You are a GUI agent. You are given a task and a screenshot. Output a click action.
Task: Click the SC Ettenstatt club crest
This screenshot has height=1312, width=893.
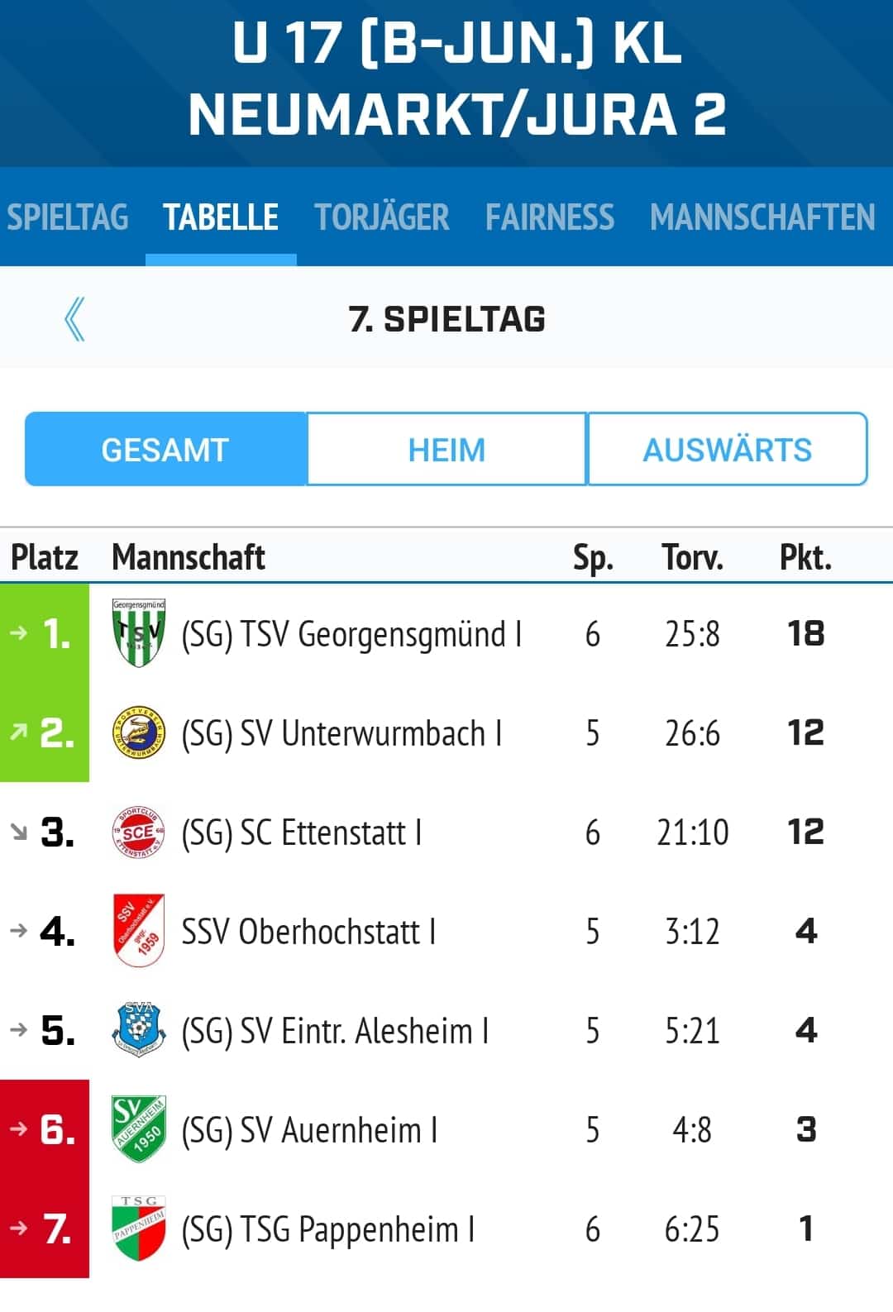point(138,832)
